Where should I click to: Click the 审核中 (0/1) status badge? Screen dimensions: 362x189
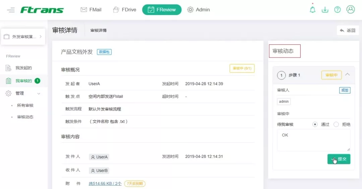(242, 68)
